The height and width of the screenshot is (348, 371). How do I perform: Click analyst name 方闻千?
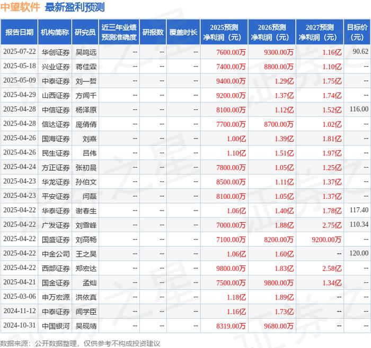[x=86, y=95]
